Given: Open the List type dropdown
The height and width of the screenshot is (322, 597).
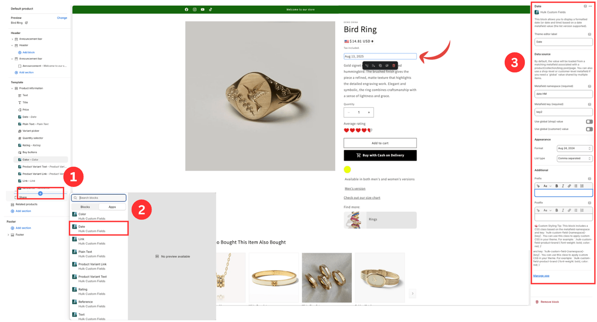Looking at the screenshot, I should pyautogui.click(x=574, y=158).
